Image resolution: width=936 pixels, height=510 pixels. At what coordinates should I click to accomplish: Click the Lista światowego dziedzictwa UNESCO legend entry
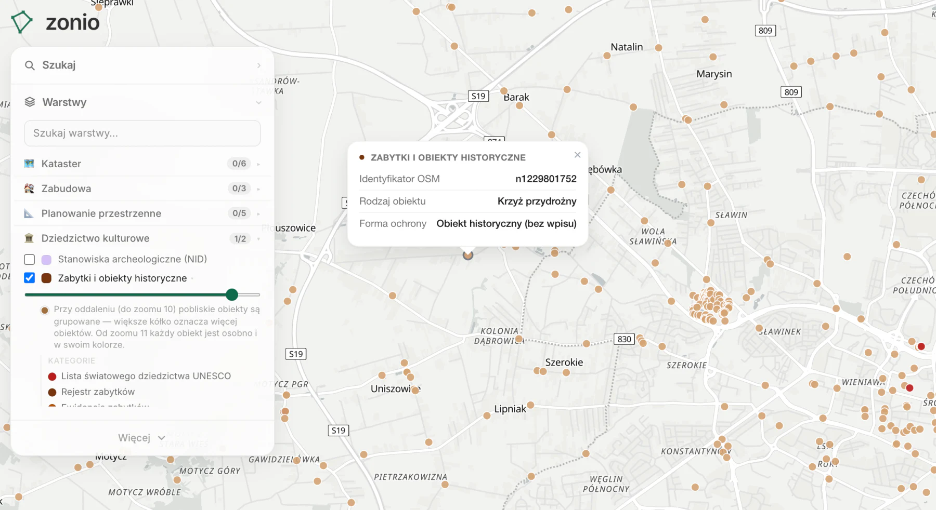139,376
